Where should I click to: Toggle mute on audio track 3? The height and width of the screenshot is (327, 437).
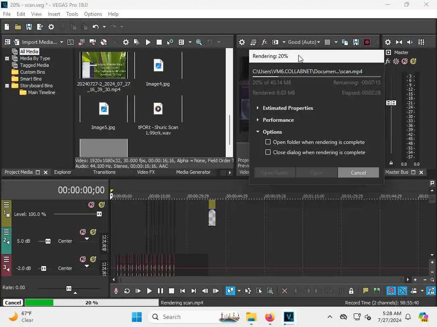click(x=83, y=259)
